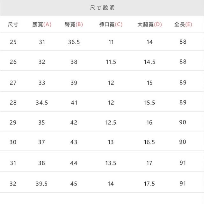The height and width of the screenshot is (204, 204).
Task: Click the 褲口寬(C) column header
Action: click(x=111, y=25)
